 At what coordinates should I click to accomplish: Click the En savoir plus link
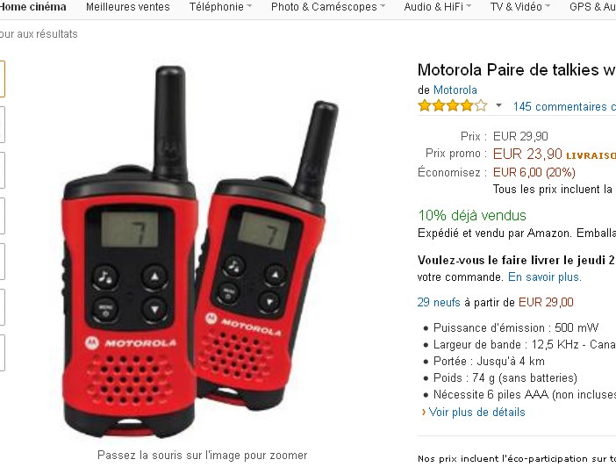pos(545,276)
